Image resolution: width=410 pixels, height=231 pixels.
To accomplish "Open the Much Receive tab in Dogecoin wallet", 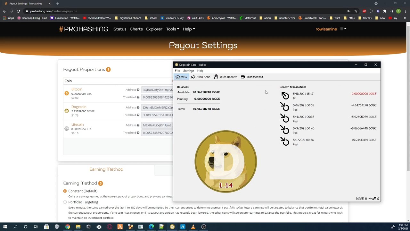I will coord(225,77).
